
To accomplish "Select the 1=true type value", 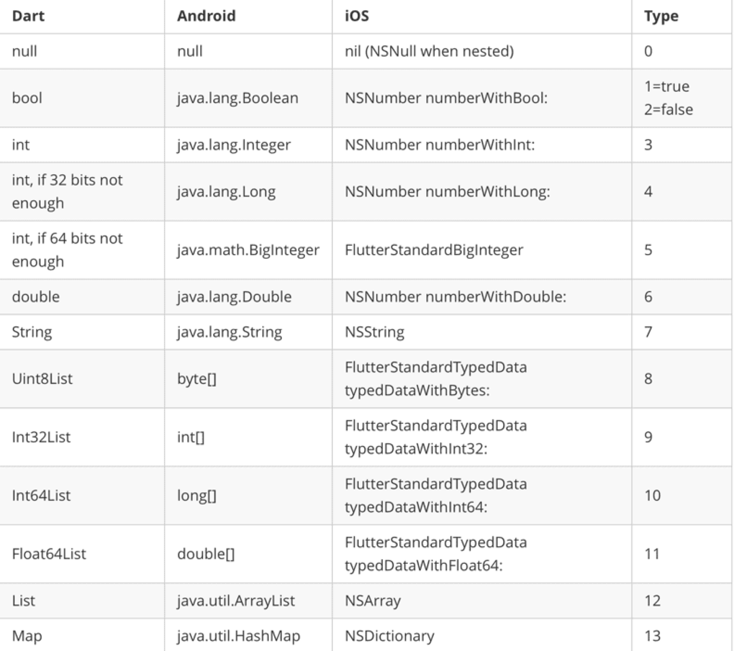I will (x=667, y=86).
